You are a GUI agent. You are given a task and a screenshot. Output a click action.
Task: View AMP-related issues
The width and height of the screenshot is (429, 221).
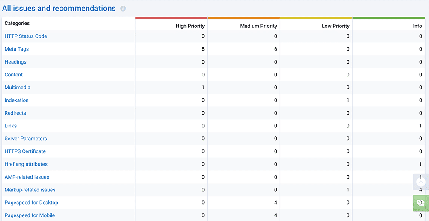point(27,177)
